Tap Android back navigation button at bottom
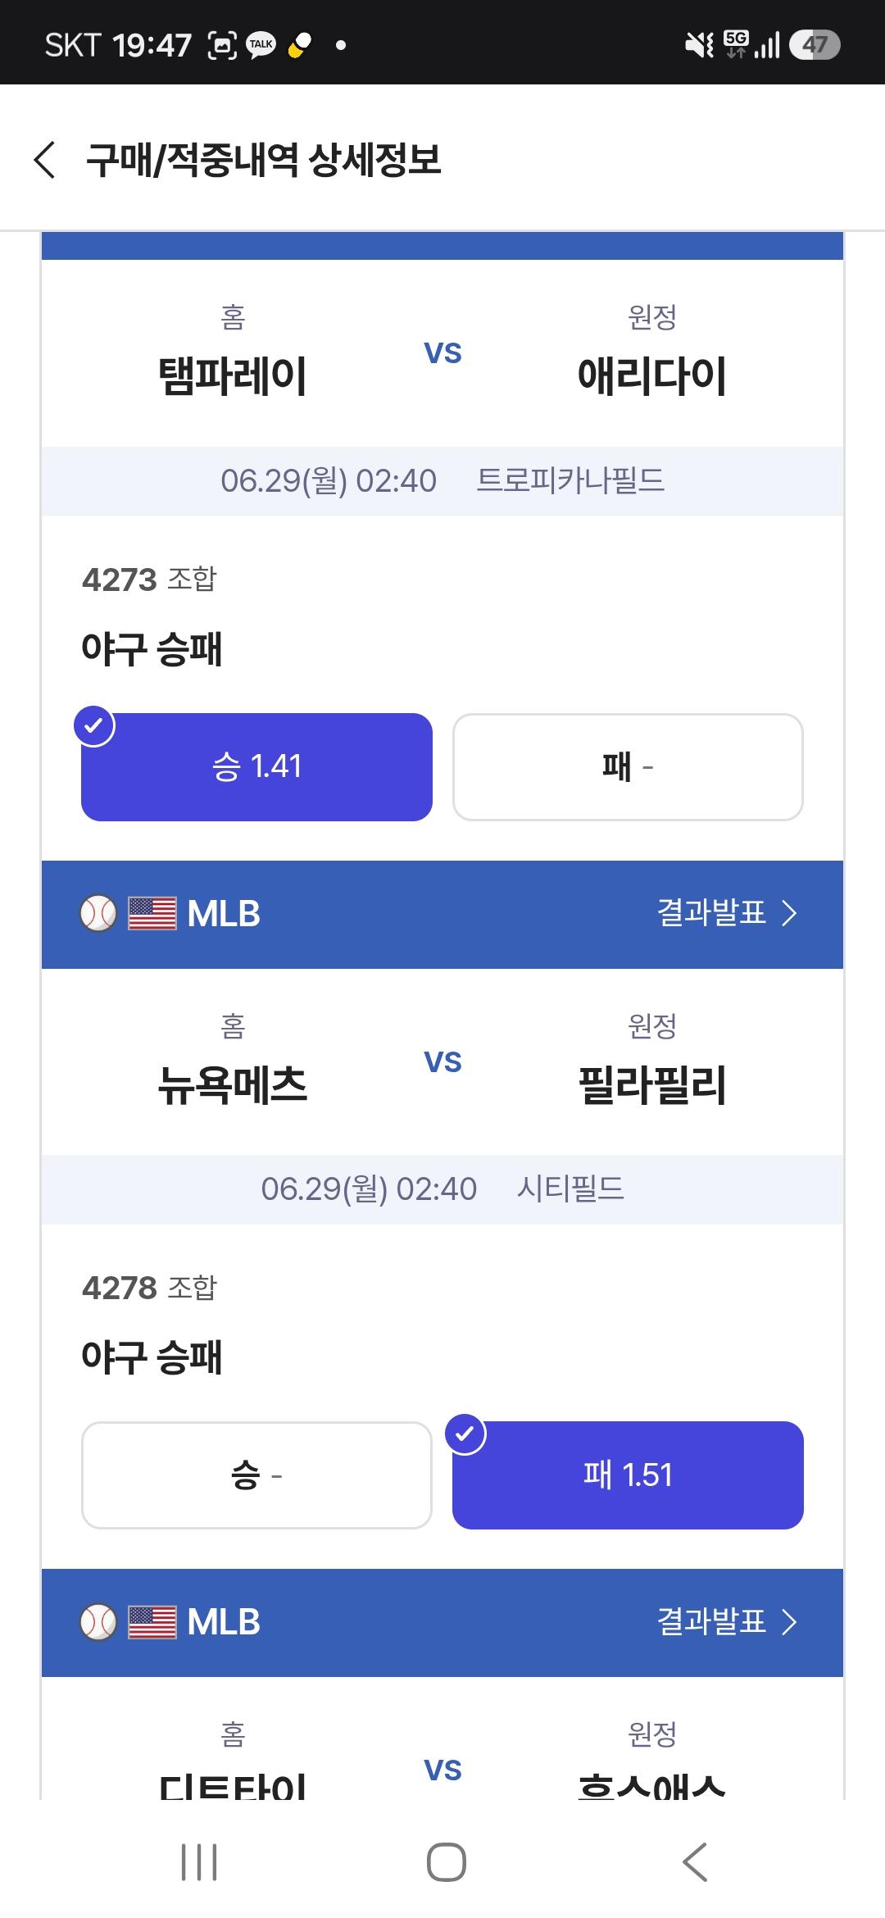Screen dimensions: 885x1918 coord(694,1862)
